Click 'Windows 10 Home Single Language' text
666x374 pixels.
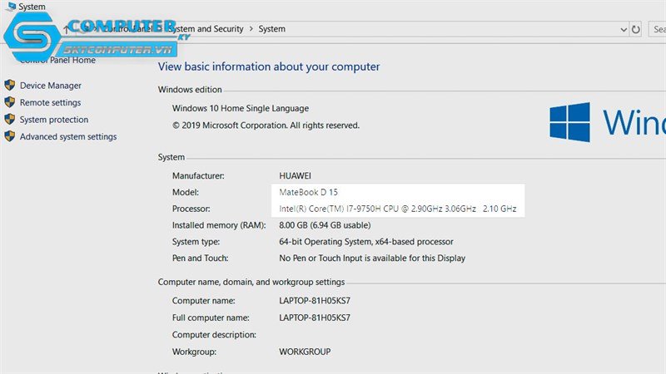pyautogui.click(x=241, y=108)
